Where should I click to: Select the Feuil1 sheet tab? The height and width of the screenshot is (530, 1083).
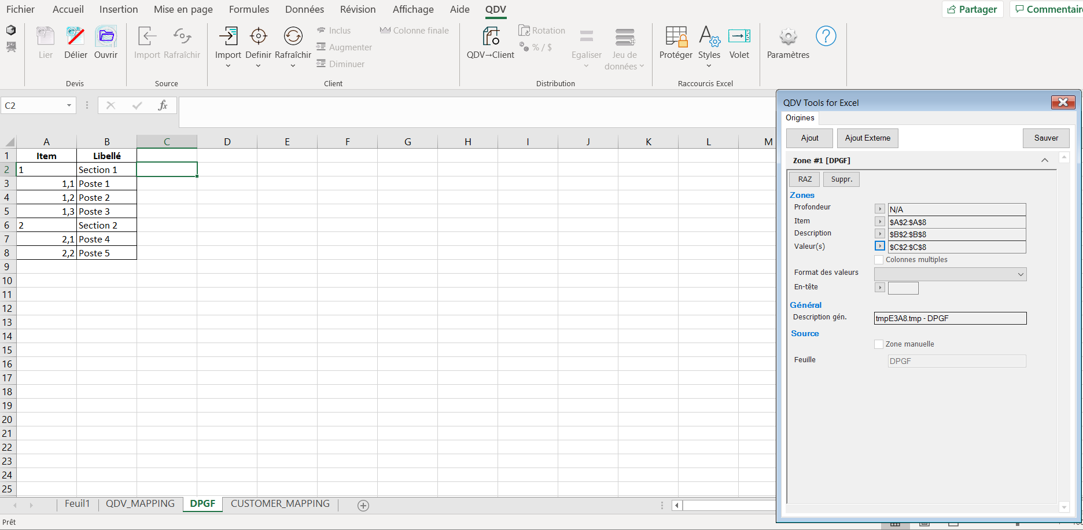click(x=78, y=504)
